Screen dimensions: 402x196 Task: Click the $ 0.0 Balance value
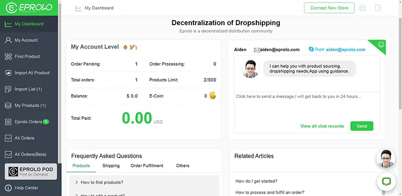[x=132, y=96]
